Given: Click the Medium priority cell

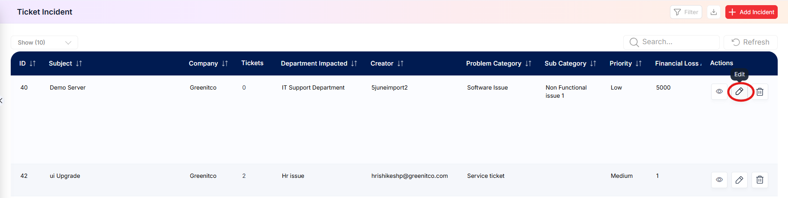Looking at the screenshot, I should tap(621, 176).
